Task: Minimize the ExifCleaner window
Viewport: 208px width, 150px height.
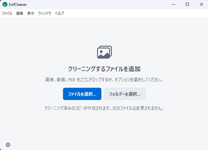Action: [174, 4]
